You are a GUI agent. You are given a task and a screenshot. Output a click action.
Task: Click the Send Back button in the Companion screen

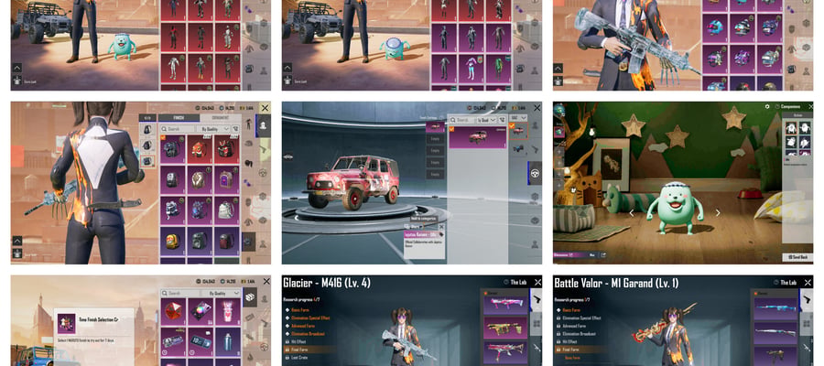[x=797, y=257]
